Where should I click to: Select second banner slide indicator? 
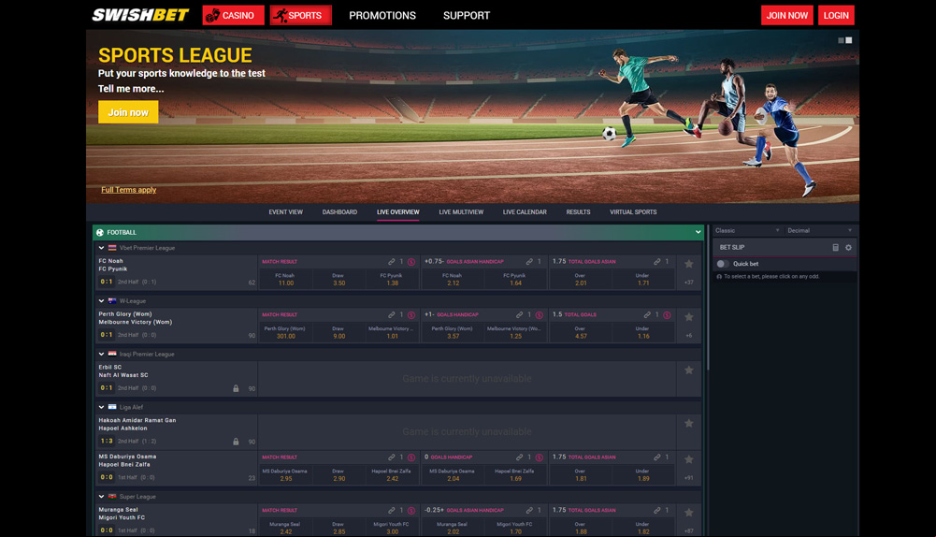pyautogui.click(x=849, y=40)
